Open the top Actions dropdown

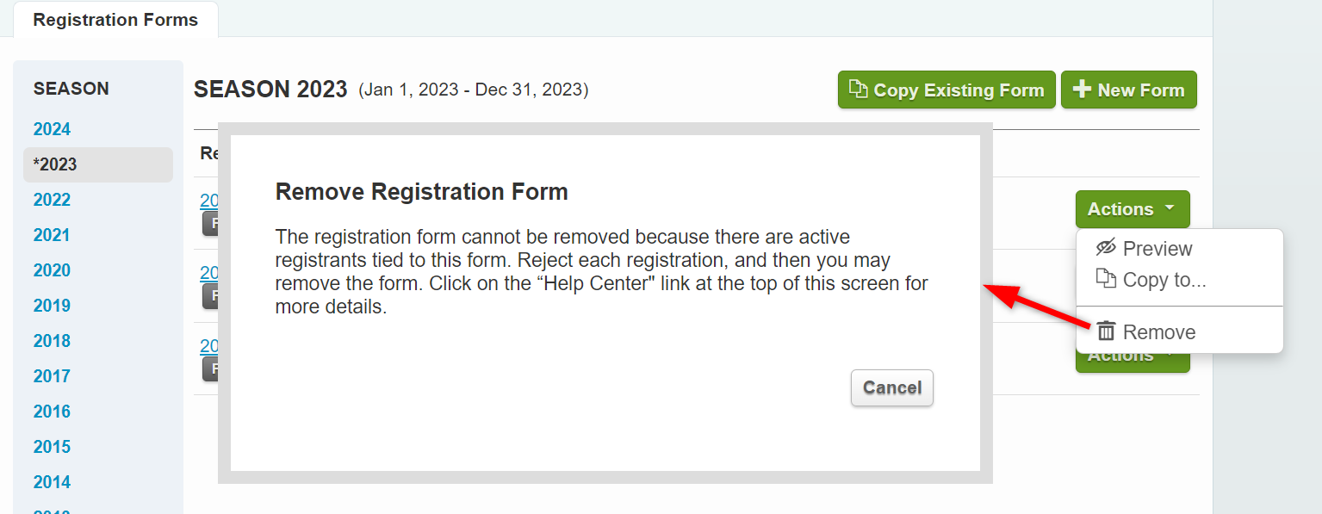(1131, 208)
